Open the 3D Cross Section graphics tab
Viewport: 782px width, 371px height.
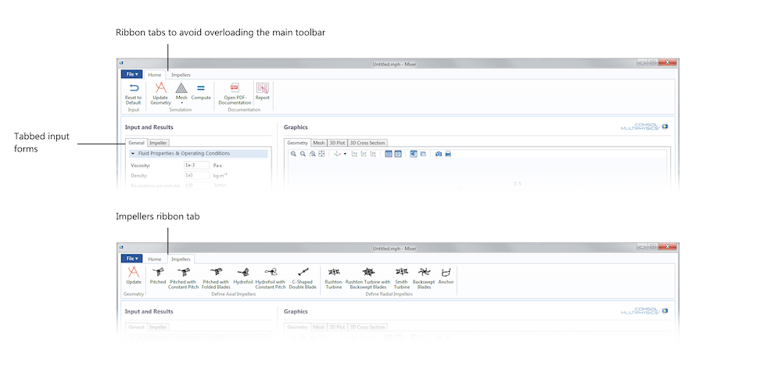(x=367, y=143)
